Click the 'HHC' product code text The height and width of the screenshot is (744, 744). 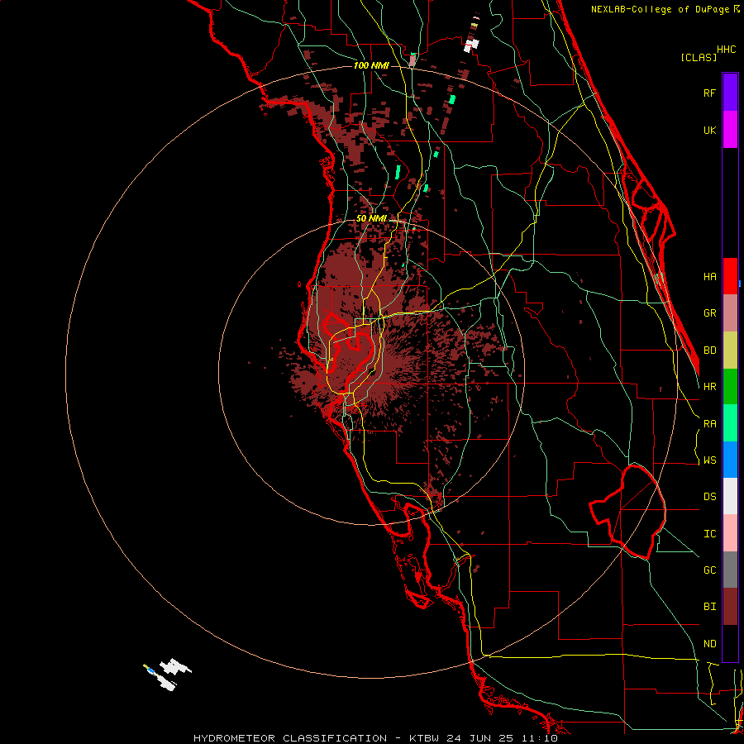(727, 50)
